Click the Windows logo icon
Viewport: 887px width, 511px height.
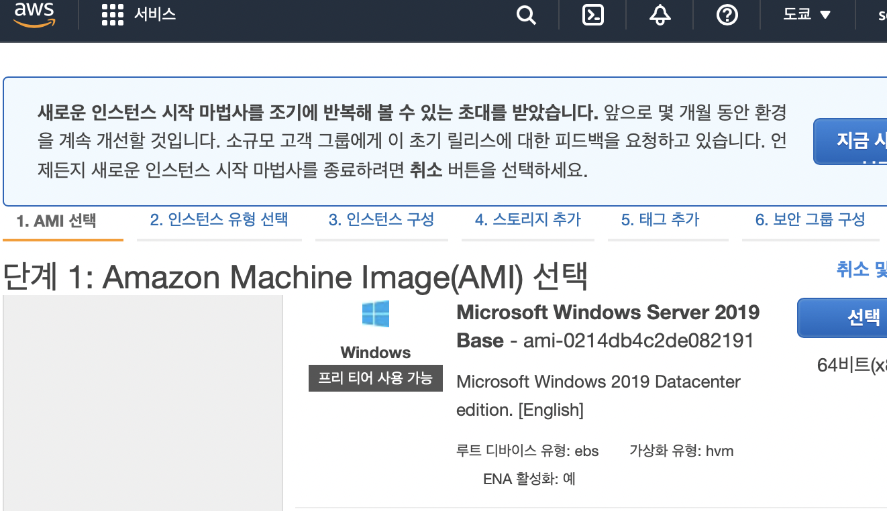[376, 314]
